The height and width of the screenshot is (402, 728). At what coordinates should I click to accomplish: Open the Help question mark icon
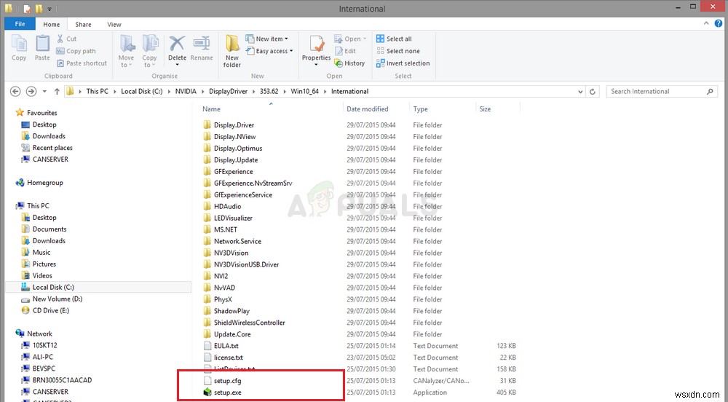(719, 23)
